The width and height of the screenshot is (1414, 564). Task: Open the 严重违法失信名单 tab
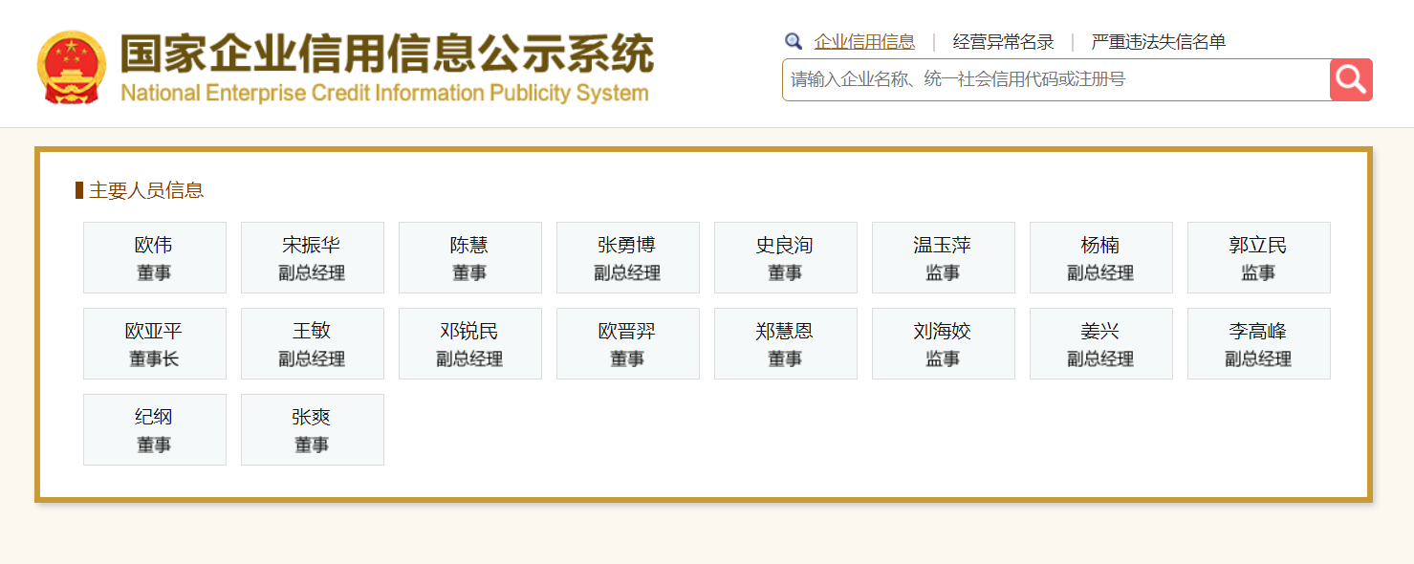tap(1158, 42)
